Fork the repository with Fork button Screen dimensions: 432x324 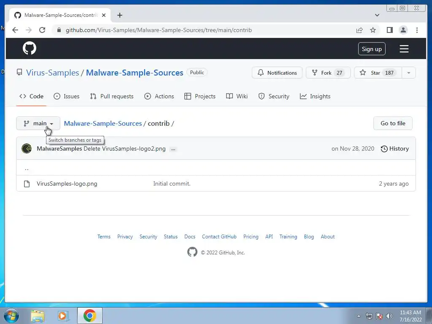pyautogui.click(x=328, y=73)
